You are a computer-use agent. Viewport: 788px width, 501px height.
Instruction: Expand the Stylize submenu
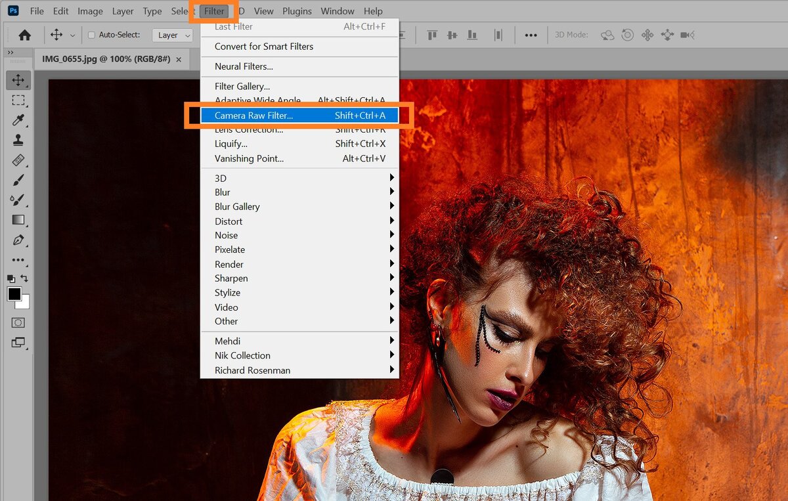[x=299, y=293]
